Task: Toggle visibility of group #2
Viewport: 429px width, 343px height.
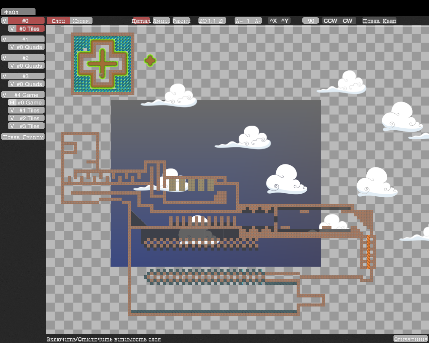Action: pyautogui.click(x=4, y=58)
